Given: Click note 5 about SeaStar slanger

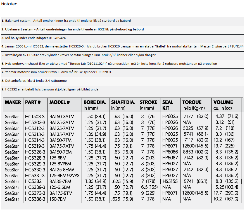Looking at the screenshot, I should pos(79,55).
